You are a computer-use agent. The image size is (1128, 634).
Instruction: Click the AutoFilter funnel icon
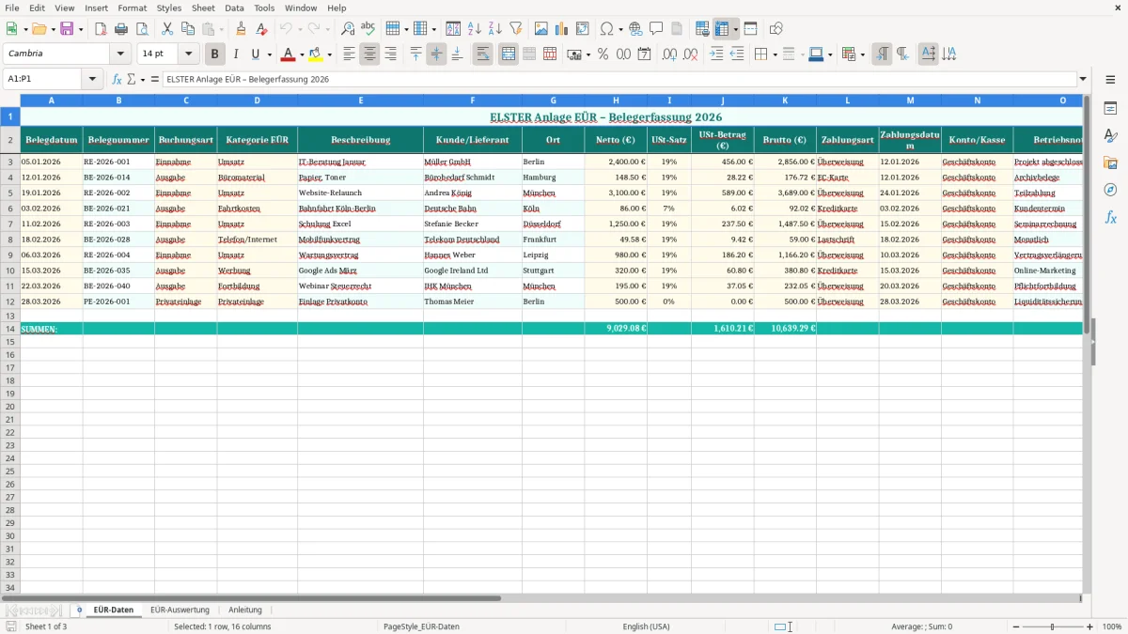coord(515,29)
